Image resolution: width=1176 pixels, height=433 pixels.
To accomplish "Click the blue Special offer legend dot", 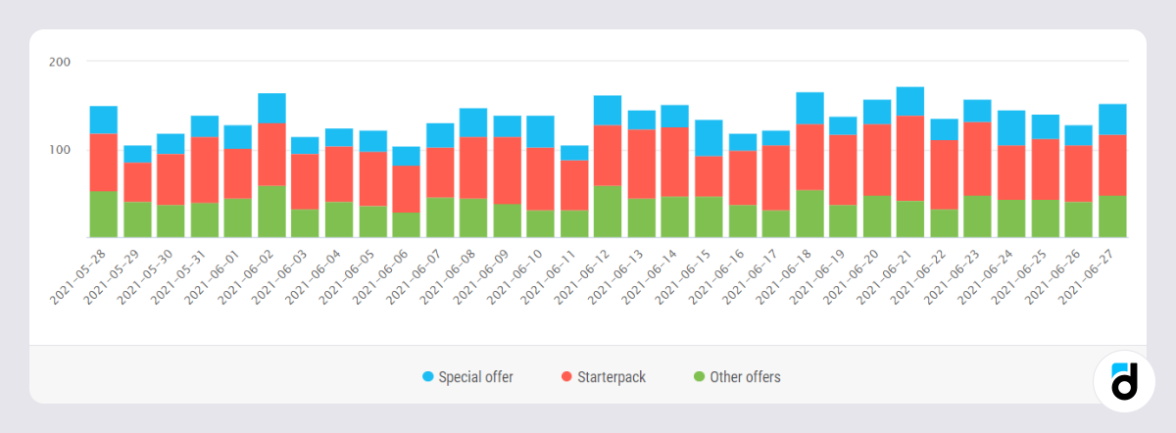I will pyautogui.click(x=428, y=377).
